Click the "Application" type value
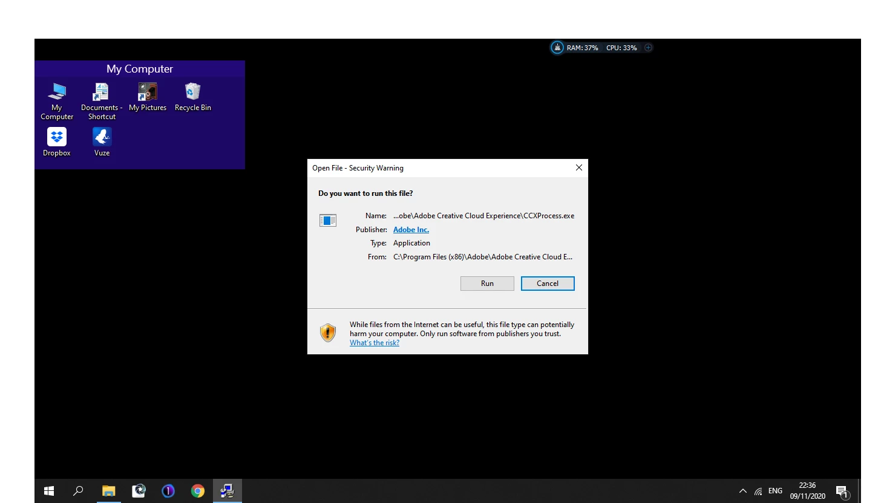 pos(411,243)
